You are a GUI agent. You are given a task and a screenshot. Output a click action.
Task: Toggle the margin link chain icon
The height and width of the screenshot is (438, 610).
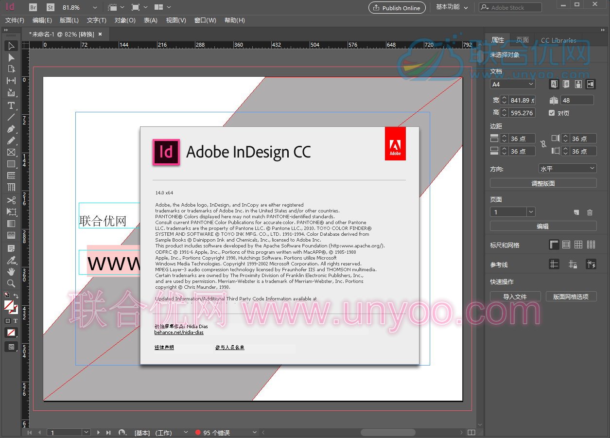(543, 144)
